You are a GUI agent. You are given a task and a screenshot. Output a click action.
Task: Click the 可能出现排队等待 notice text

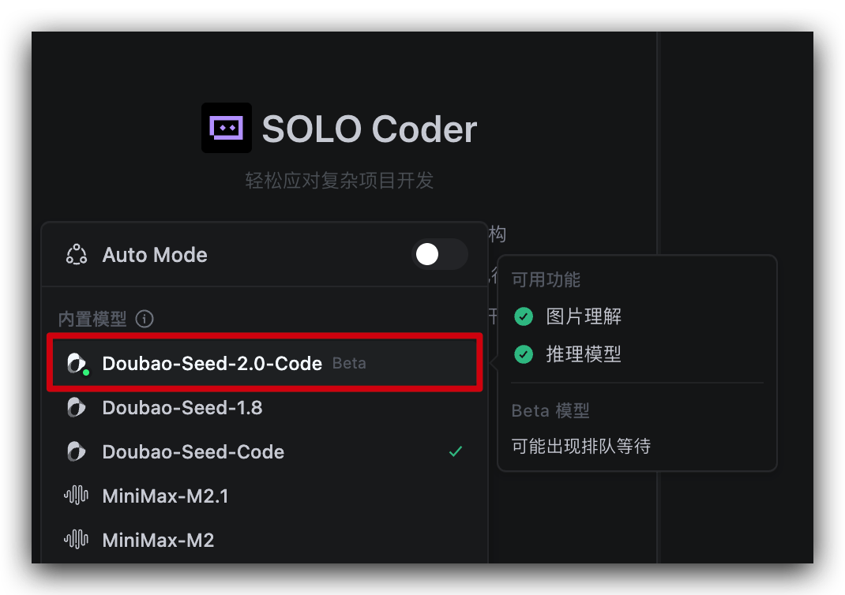[580, 446]
